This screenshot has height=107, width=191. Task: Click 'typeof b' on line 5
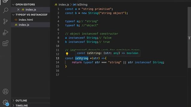(x=72, y=25)
